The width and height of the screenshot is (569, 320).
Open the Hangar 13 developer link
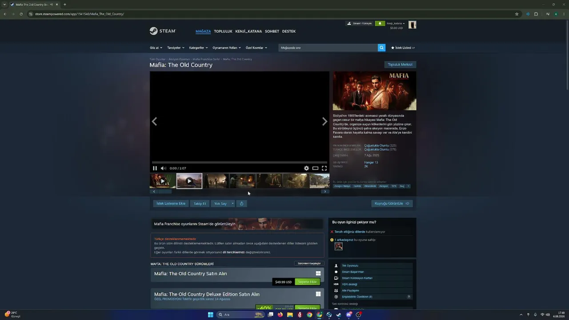(371, 162)
